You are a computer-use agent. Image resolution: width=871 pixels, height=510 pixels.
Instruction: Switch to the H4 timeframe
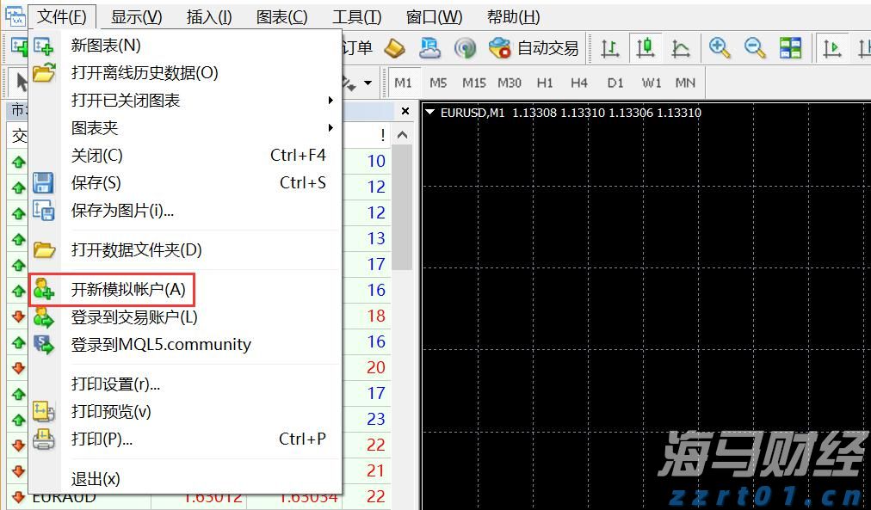pyautogui.click(x=578, y=83)
